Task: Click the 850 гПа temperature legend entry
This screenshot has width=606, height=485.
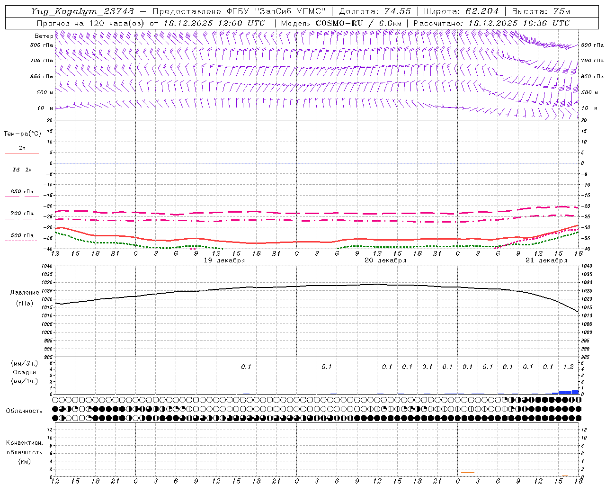Action: pyautogui.click(x=22, y=192)
